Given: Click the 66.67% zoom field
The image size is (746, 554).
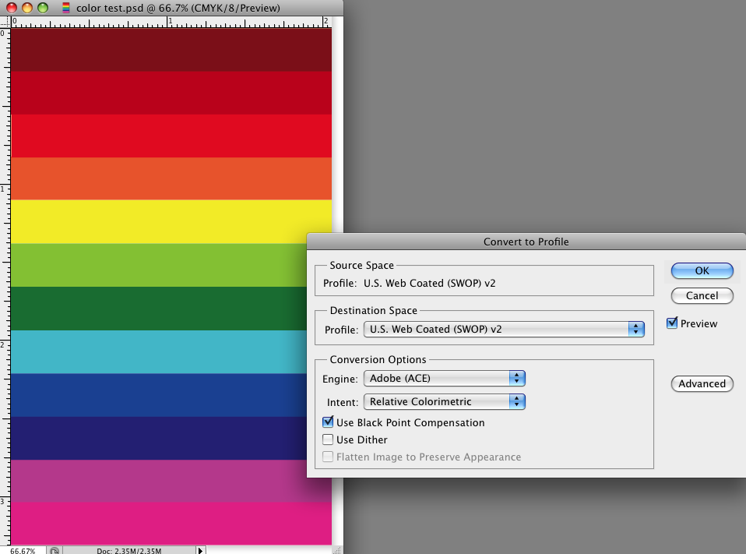Looking at the screenshot, I should 23,550.
